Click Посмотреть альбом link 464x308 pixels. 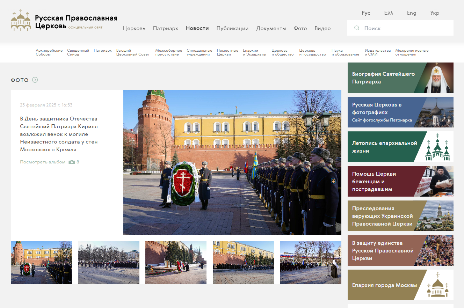(x=43, y=162)
